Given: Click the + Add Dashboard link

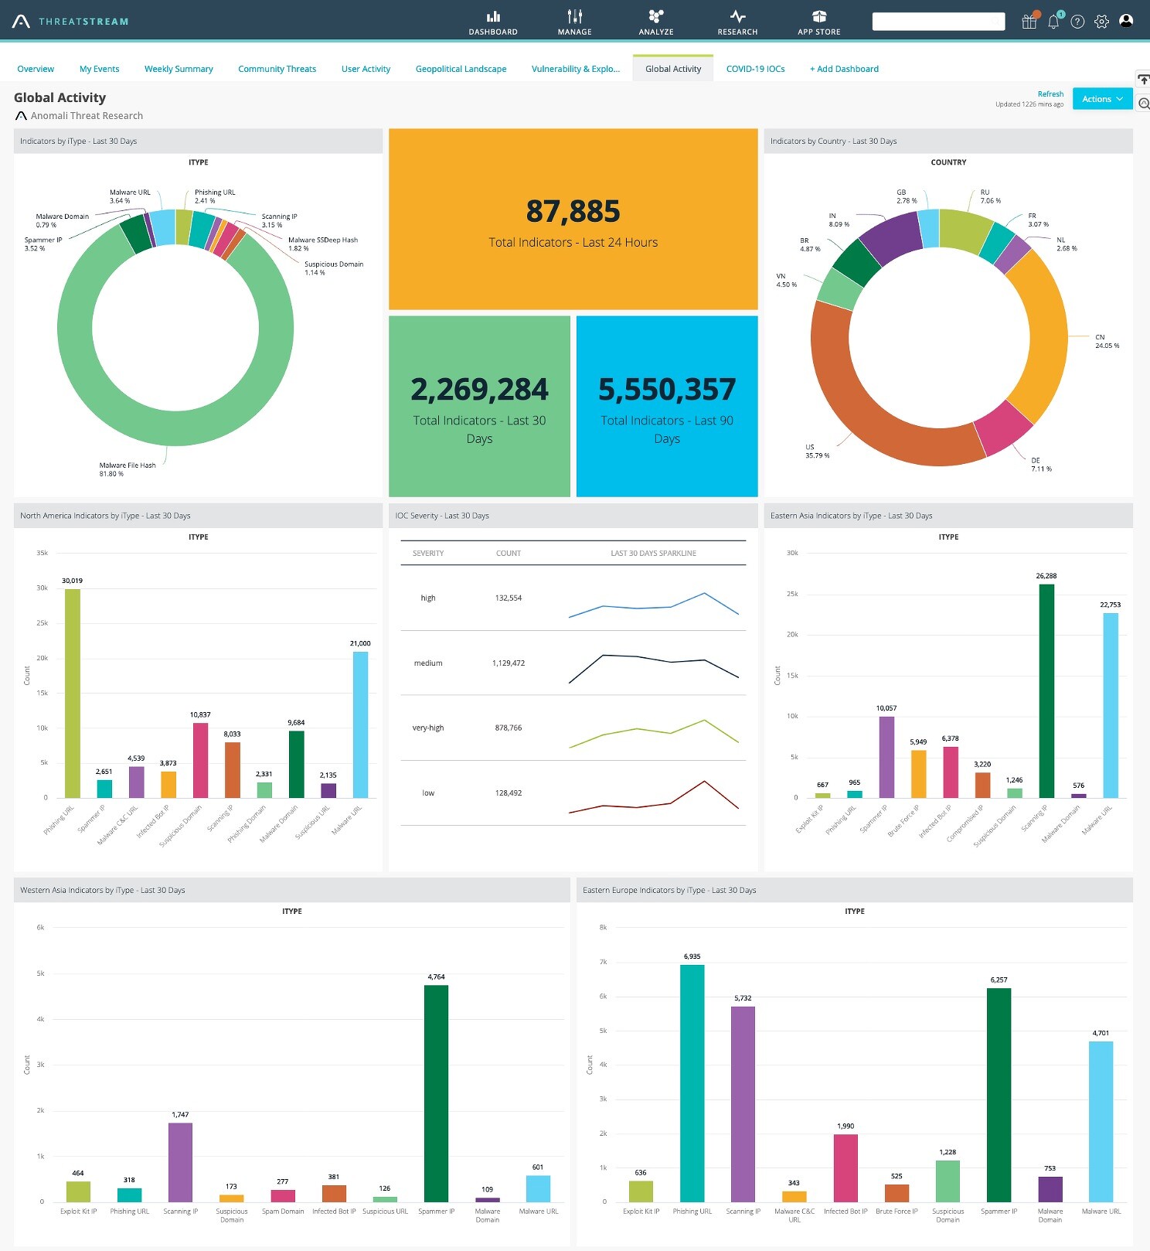Looking at the screenshot, I should pos(844,69).
